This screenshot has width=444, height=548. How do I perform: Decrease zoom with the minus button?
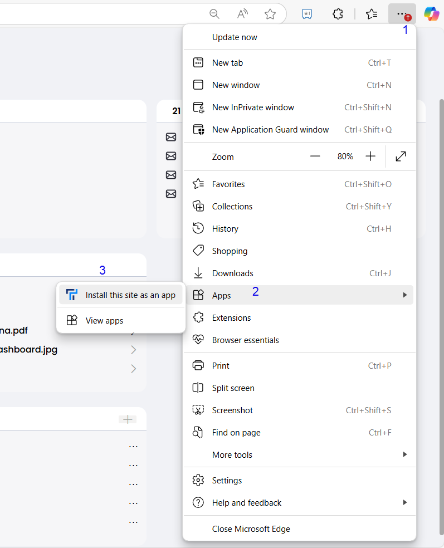(315, 156)
